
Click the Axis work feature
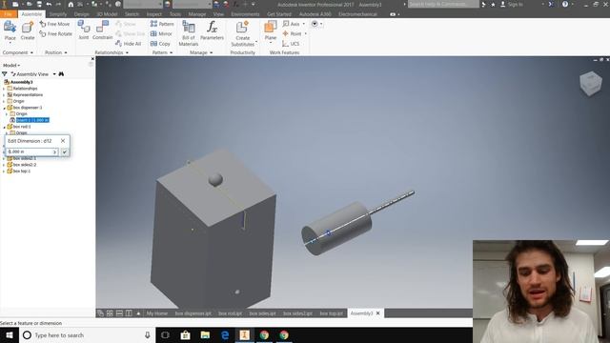(x=292, y=24)
